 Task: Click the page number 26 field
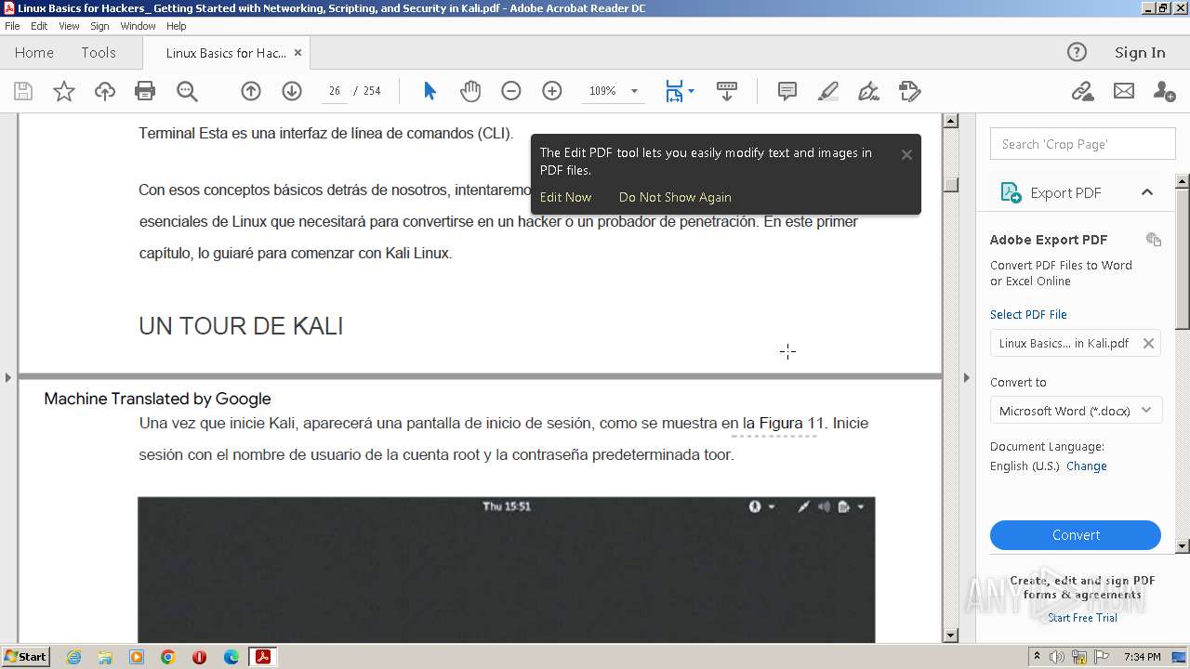(x=335, y=91)
